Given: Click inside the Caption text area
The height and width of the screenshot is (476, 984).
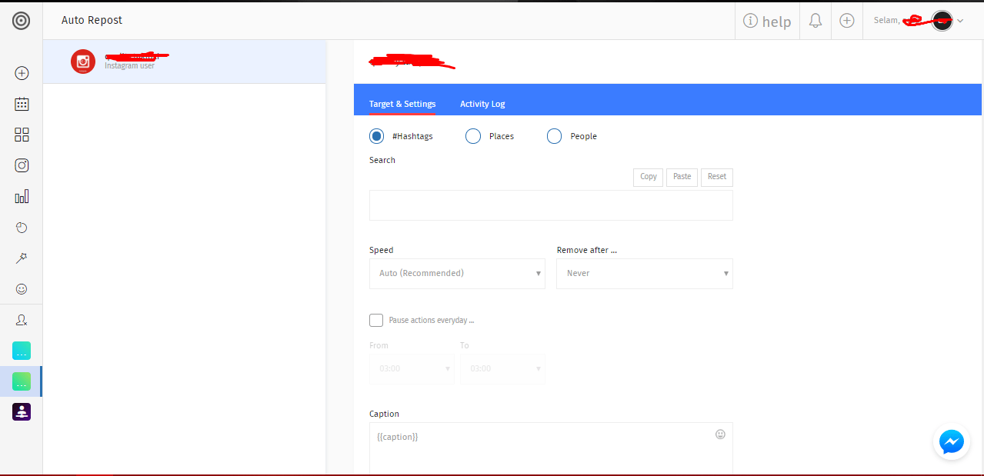Looking at the screenshot, I should coord(551,449).
